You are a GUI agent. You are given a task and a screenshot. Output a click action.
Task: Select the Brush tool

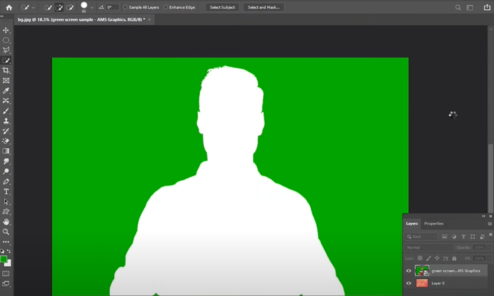[6, 111]
